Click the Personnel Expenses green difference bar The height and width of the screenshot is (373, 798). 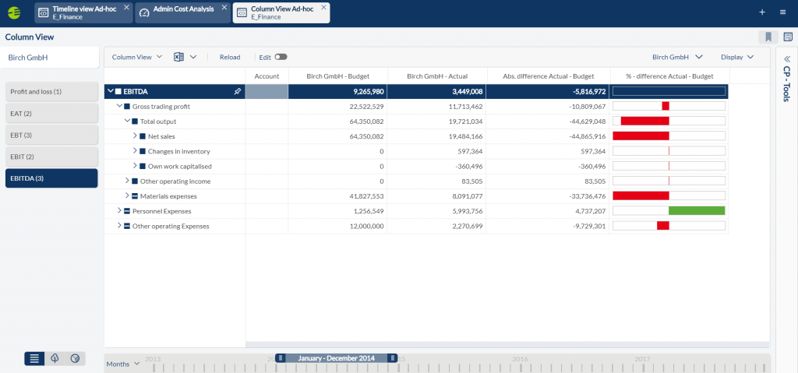tap(697, 211)
